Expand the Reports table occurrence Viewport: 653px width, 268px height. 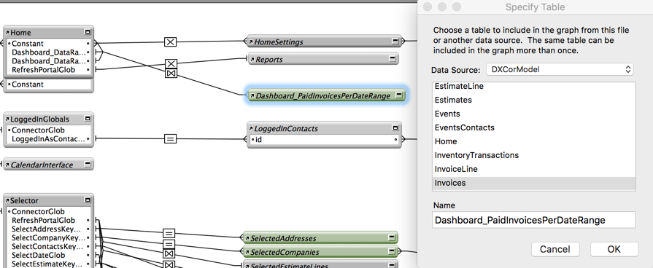393,59
